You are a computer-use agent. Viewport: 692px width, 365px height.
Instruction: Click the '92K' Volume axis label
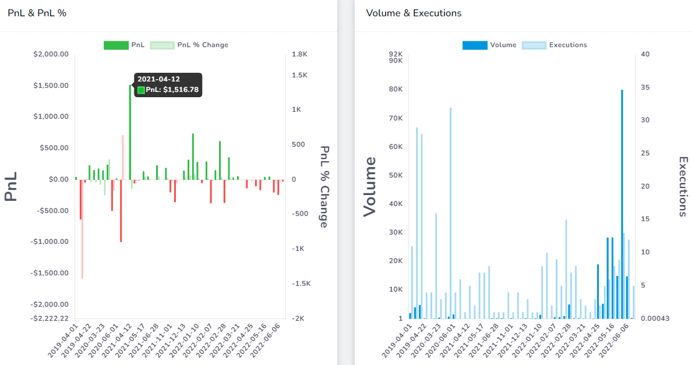pos(396,54)
